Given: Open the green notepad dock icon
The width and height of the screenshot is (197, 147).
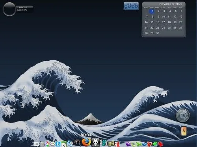Looking at the screenshot, I should coord(64,144).
